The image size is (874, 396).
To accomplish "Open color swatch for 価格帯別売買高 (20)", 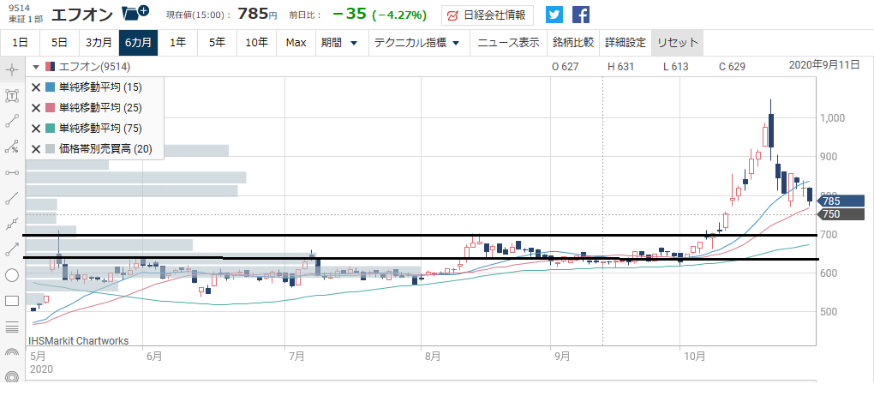I will (51, 149).
